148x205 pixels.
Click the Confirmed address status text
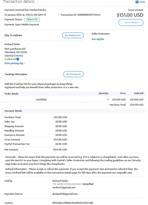click(10, 59)
